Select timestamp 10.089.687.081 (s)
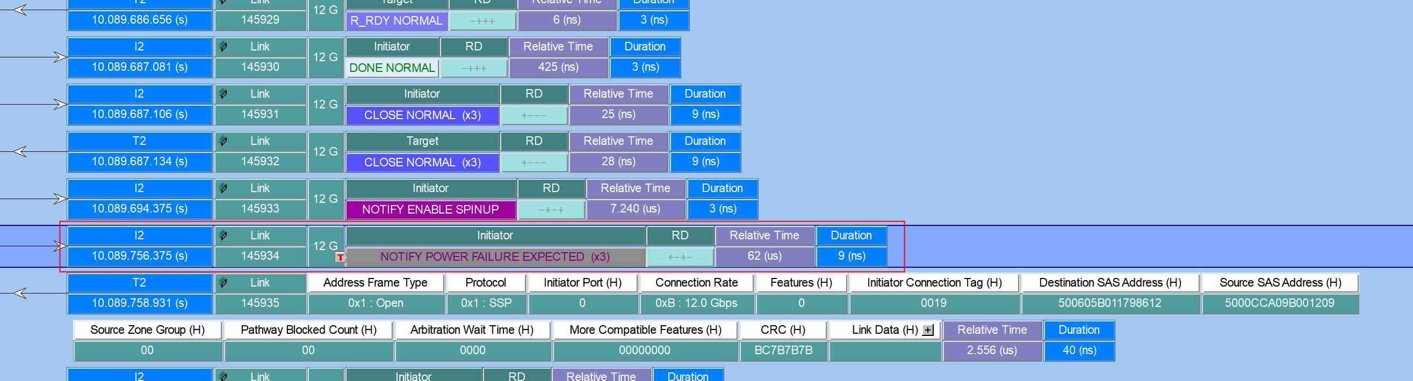Screen dimensions: 1413x381 coord(139,68)
